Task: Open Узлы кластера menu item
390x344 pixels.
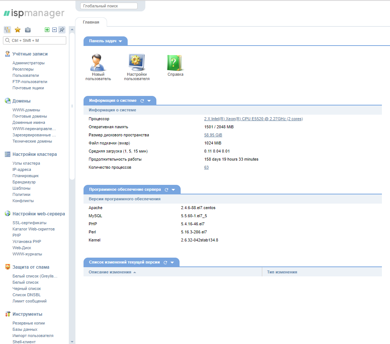Action: pos(26,163)
